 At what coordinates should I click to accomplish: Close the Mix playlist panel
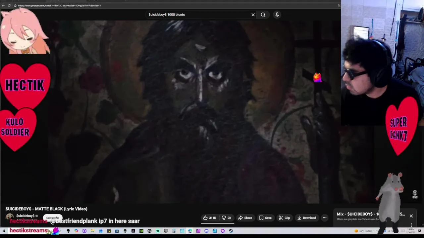click(x=411, y=216)
